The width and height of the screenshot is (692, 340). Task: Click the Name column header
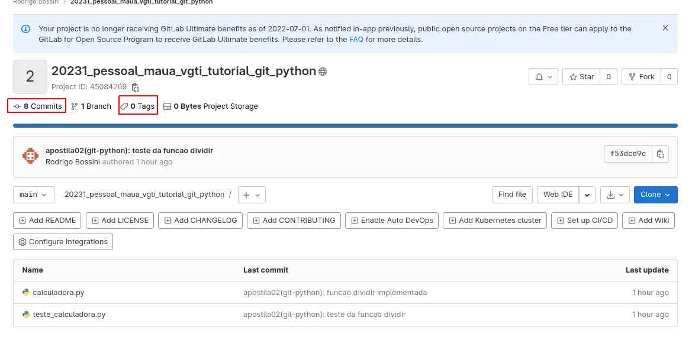coord(33,270)
